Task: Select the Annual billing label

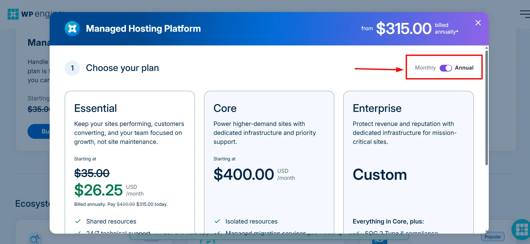Action: [x=464, y=68]
